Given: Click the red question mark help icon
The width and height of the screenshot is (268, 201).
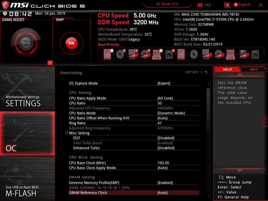Looking at the screenshot, I should 50,63.
